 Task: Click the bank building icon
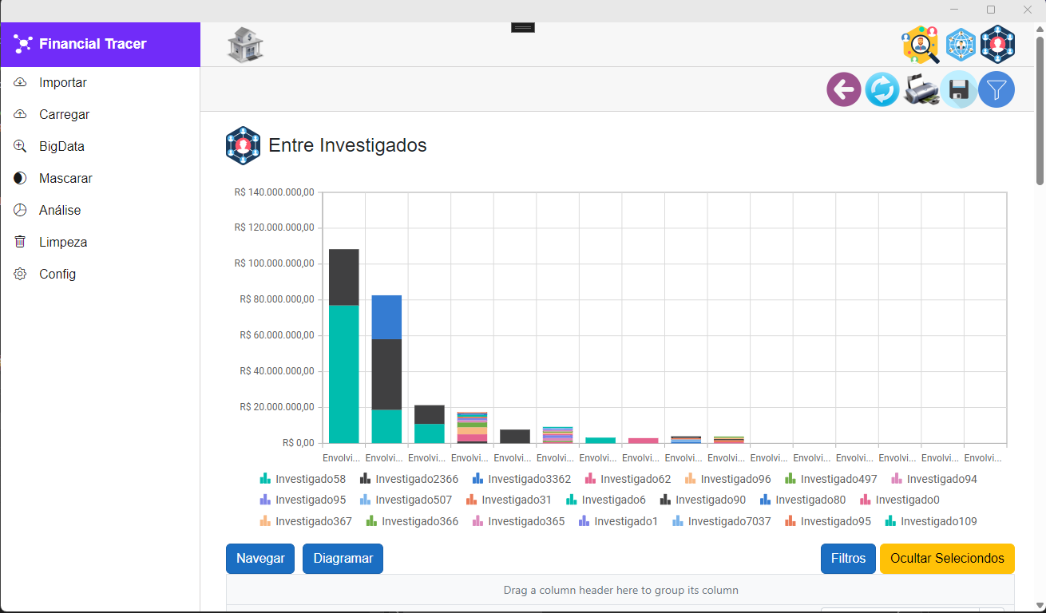click(x=245, y=45)
